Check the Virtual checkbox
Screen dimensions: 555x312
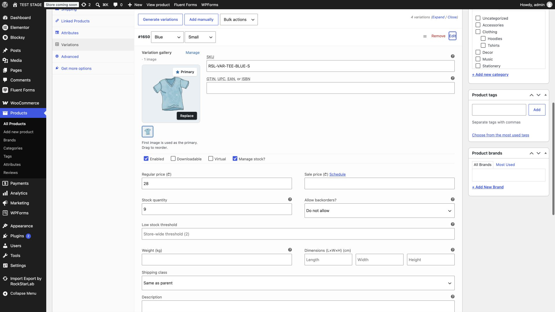pos(211,159)
